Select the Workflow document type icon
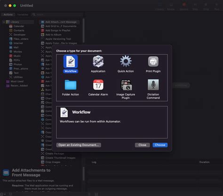The image size is (223, 196). pyautogui.click(x=71, y=62)
